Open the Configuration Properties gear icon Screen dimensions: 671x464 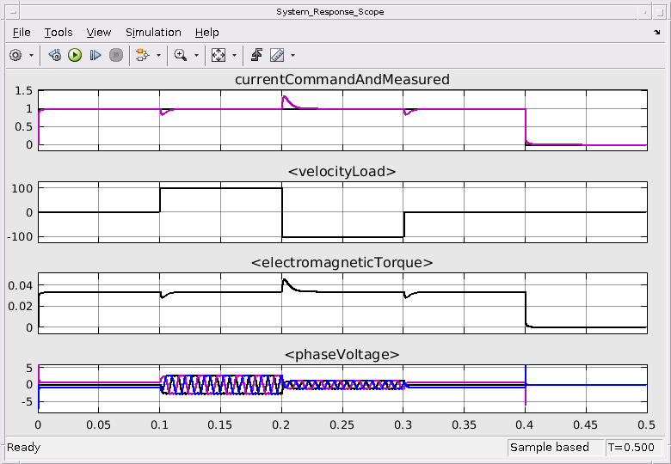pyautogui.click(x=15, y=55)
